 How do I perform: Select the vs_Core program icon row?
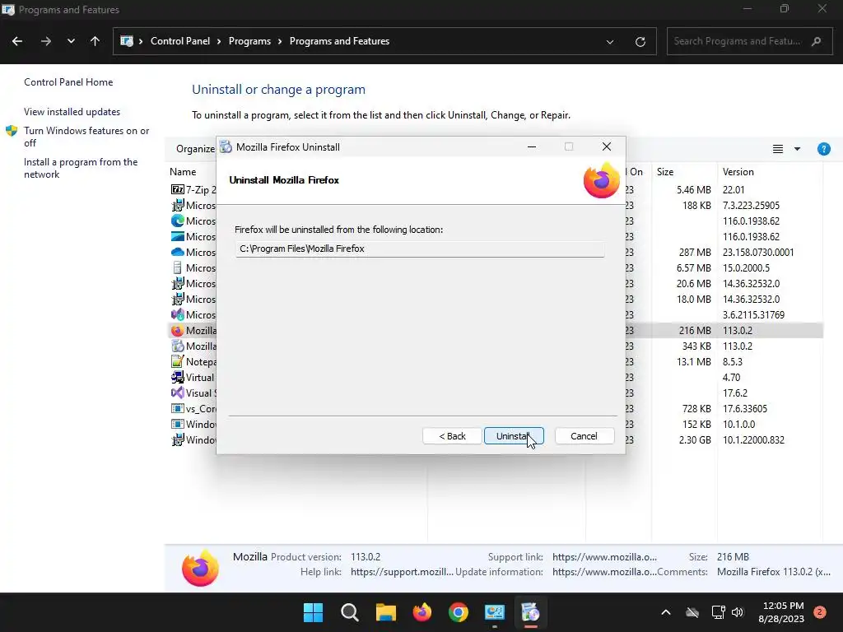click(178, 408)
